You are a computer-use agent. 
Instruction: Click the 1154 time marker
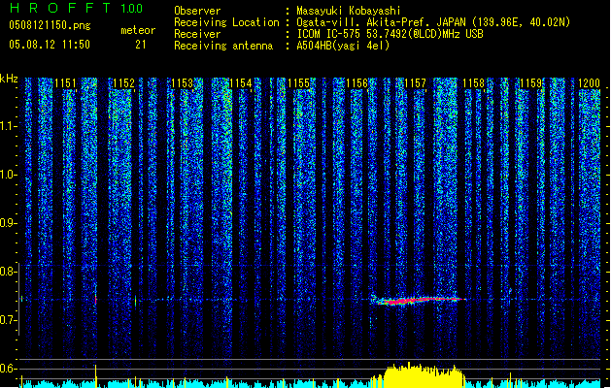pos(241,83)
